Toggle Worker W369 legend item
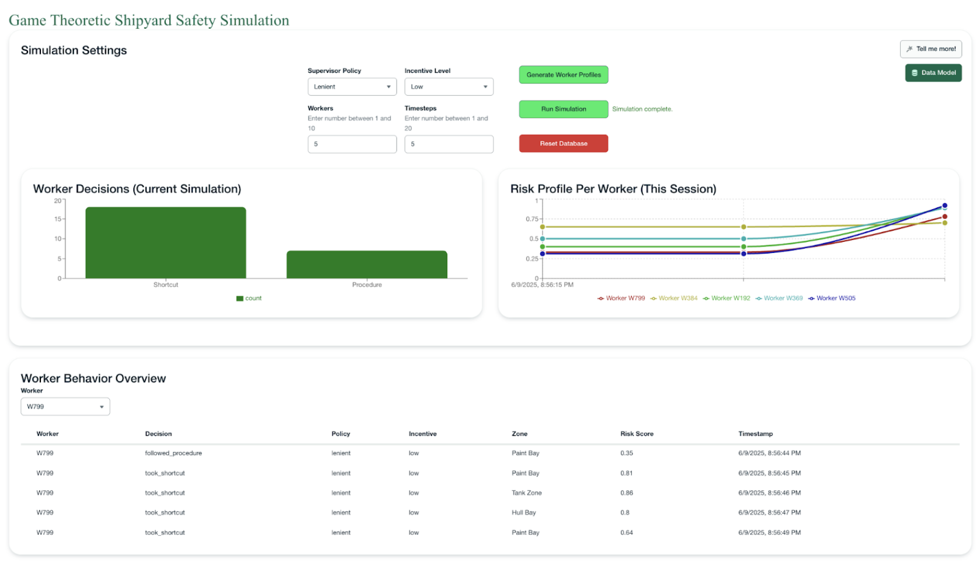 [x=779, y=299]
